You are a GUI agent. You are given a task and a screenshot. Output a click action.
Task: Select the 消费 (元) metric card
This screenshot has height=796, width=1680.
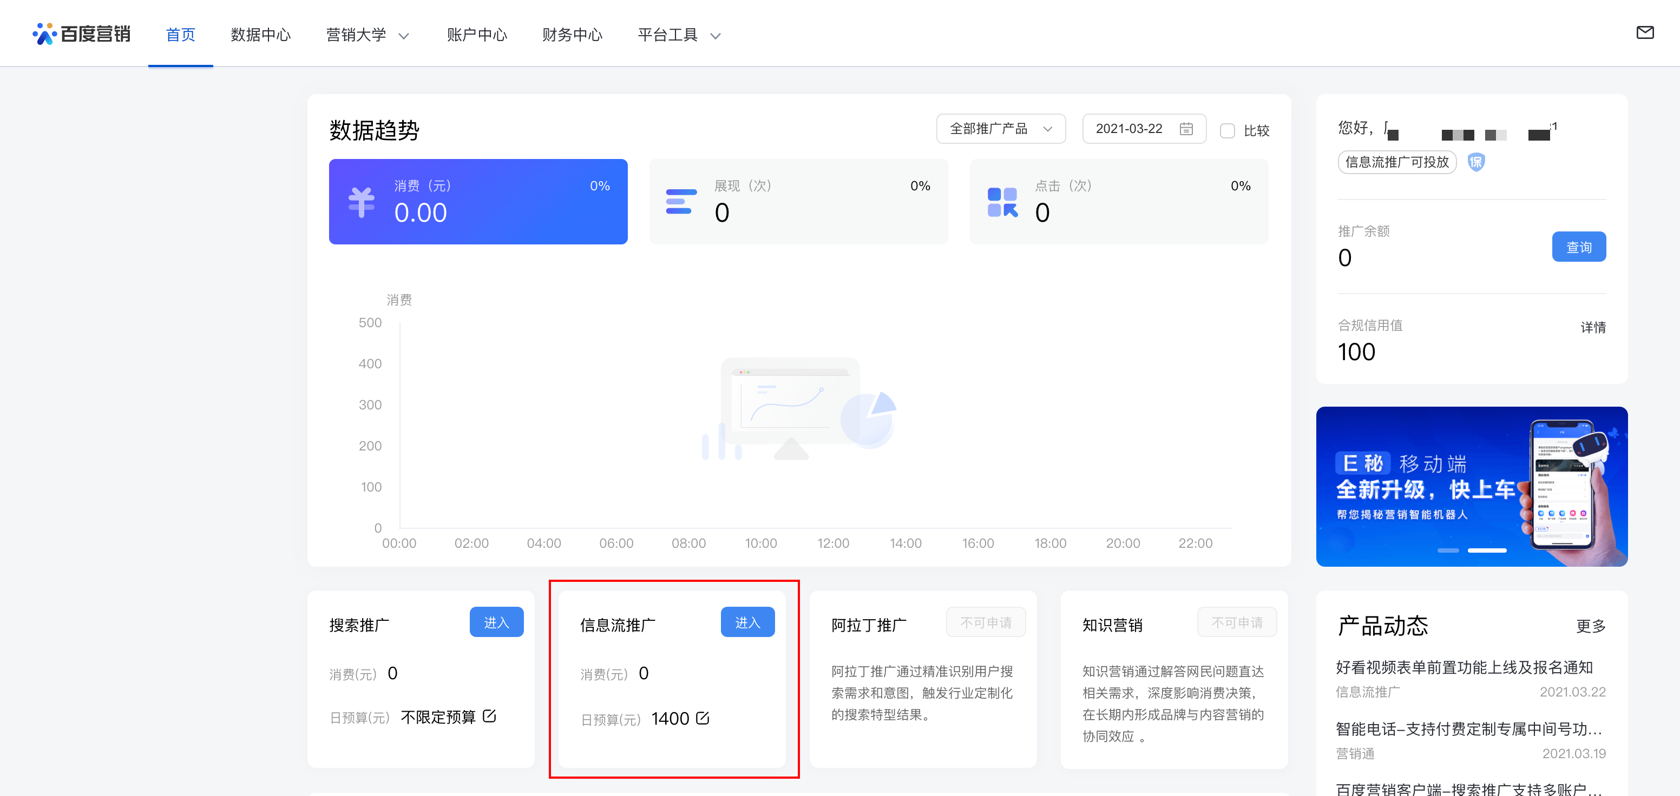coord(478,202)
